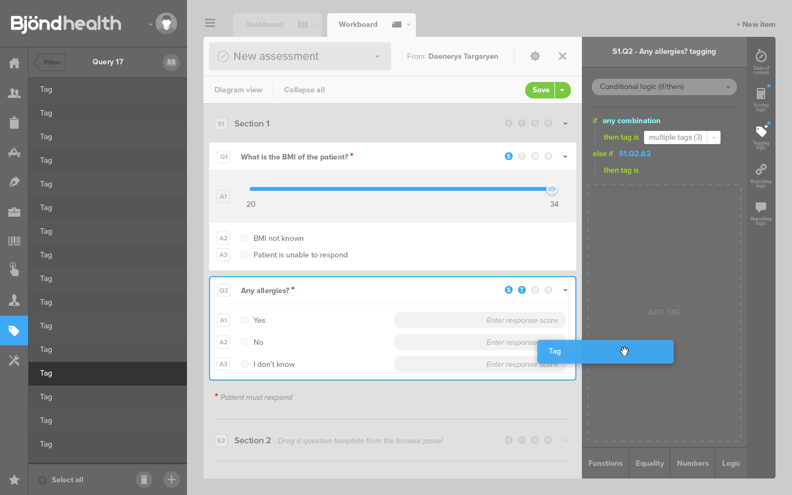Click the assessment settings gear icon
The height and width of the screenshot is (495, 792).
coord(535,56)
